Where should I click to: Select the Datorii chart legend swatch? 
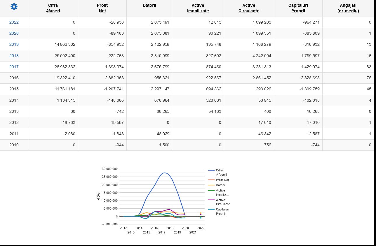tap(211, 185)
